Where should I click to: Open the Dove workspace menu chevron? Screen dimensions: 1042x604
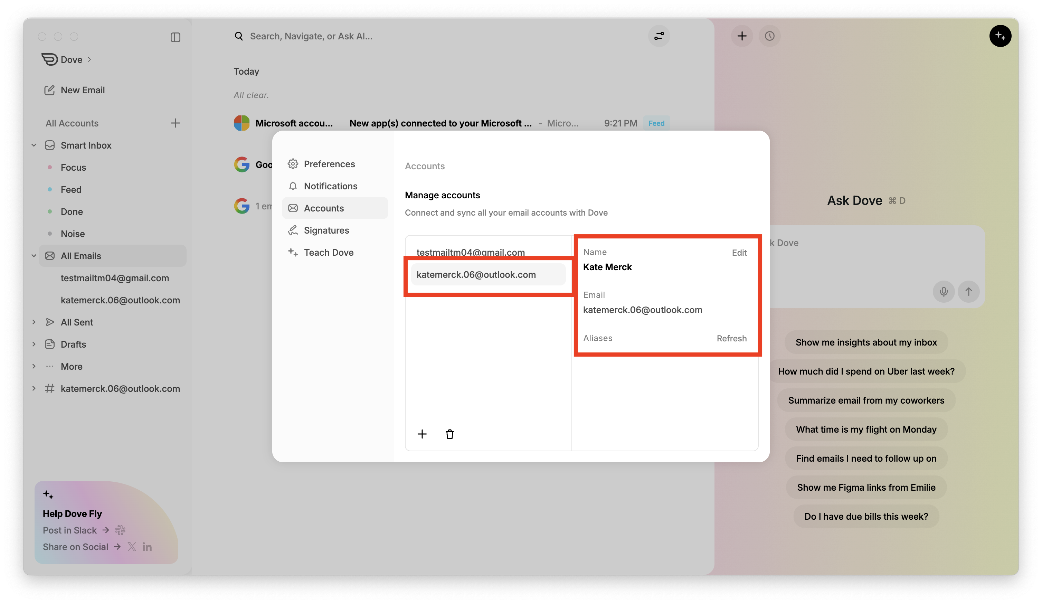(89, 59)
